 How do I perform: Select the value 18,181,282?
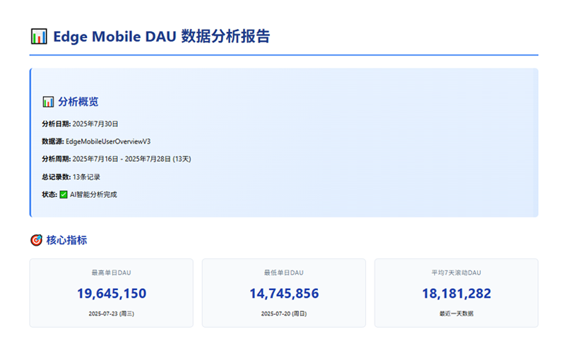(x=456, y=293)
